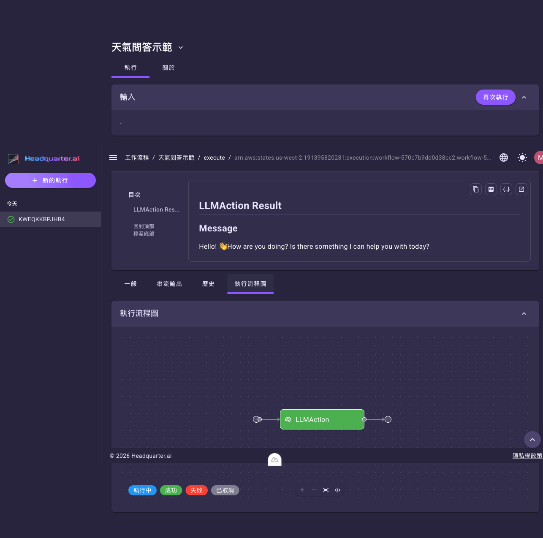543x538 pixels.
Task: Click the execution ARN breadcrumb text
Action: 363,158
